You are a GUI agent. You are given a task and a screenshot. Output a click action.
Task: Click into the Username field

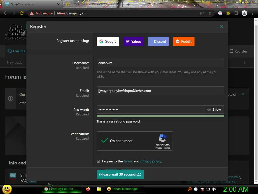pos(160,63)
